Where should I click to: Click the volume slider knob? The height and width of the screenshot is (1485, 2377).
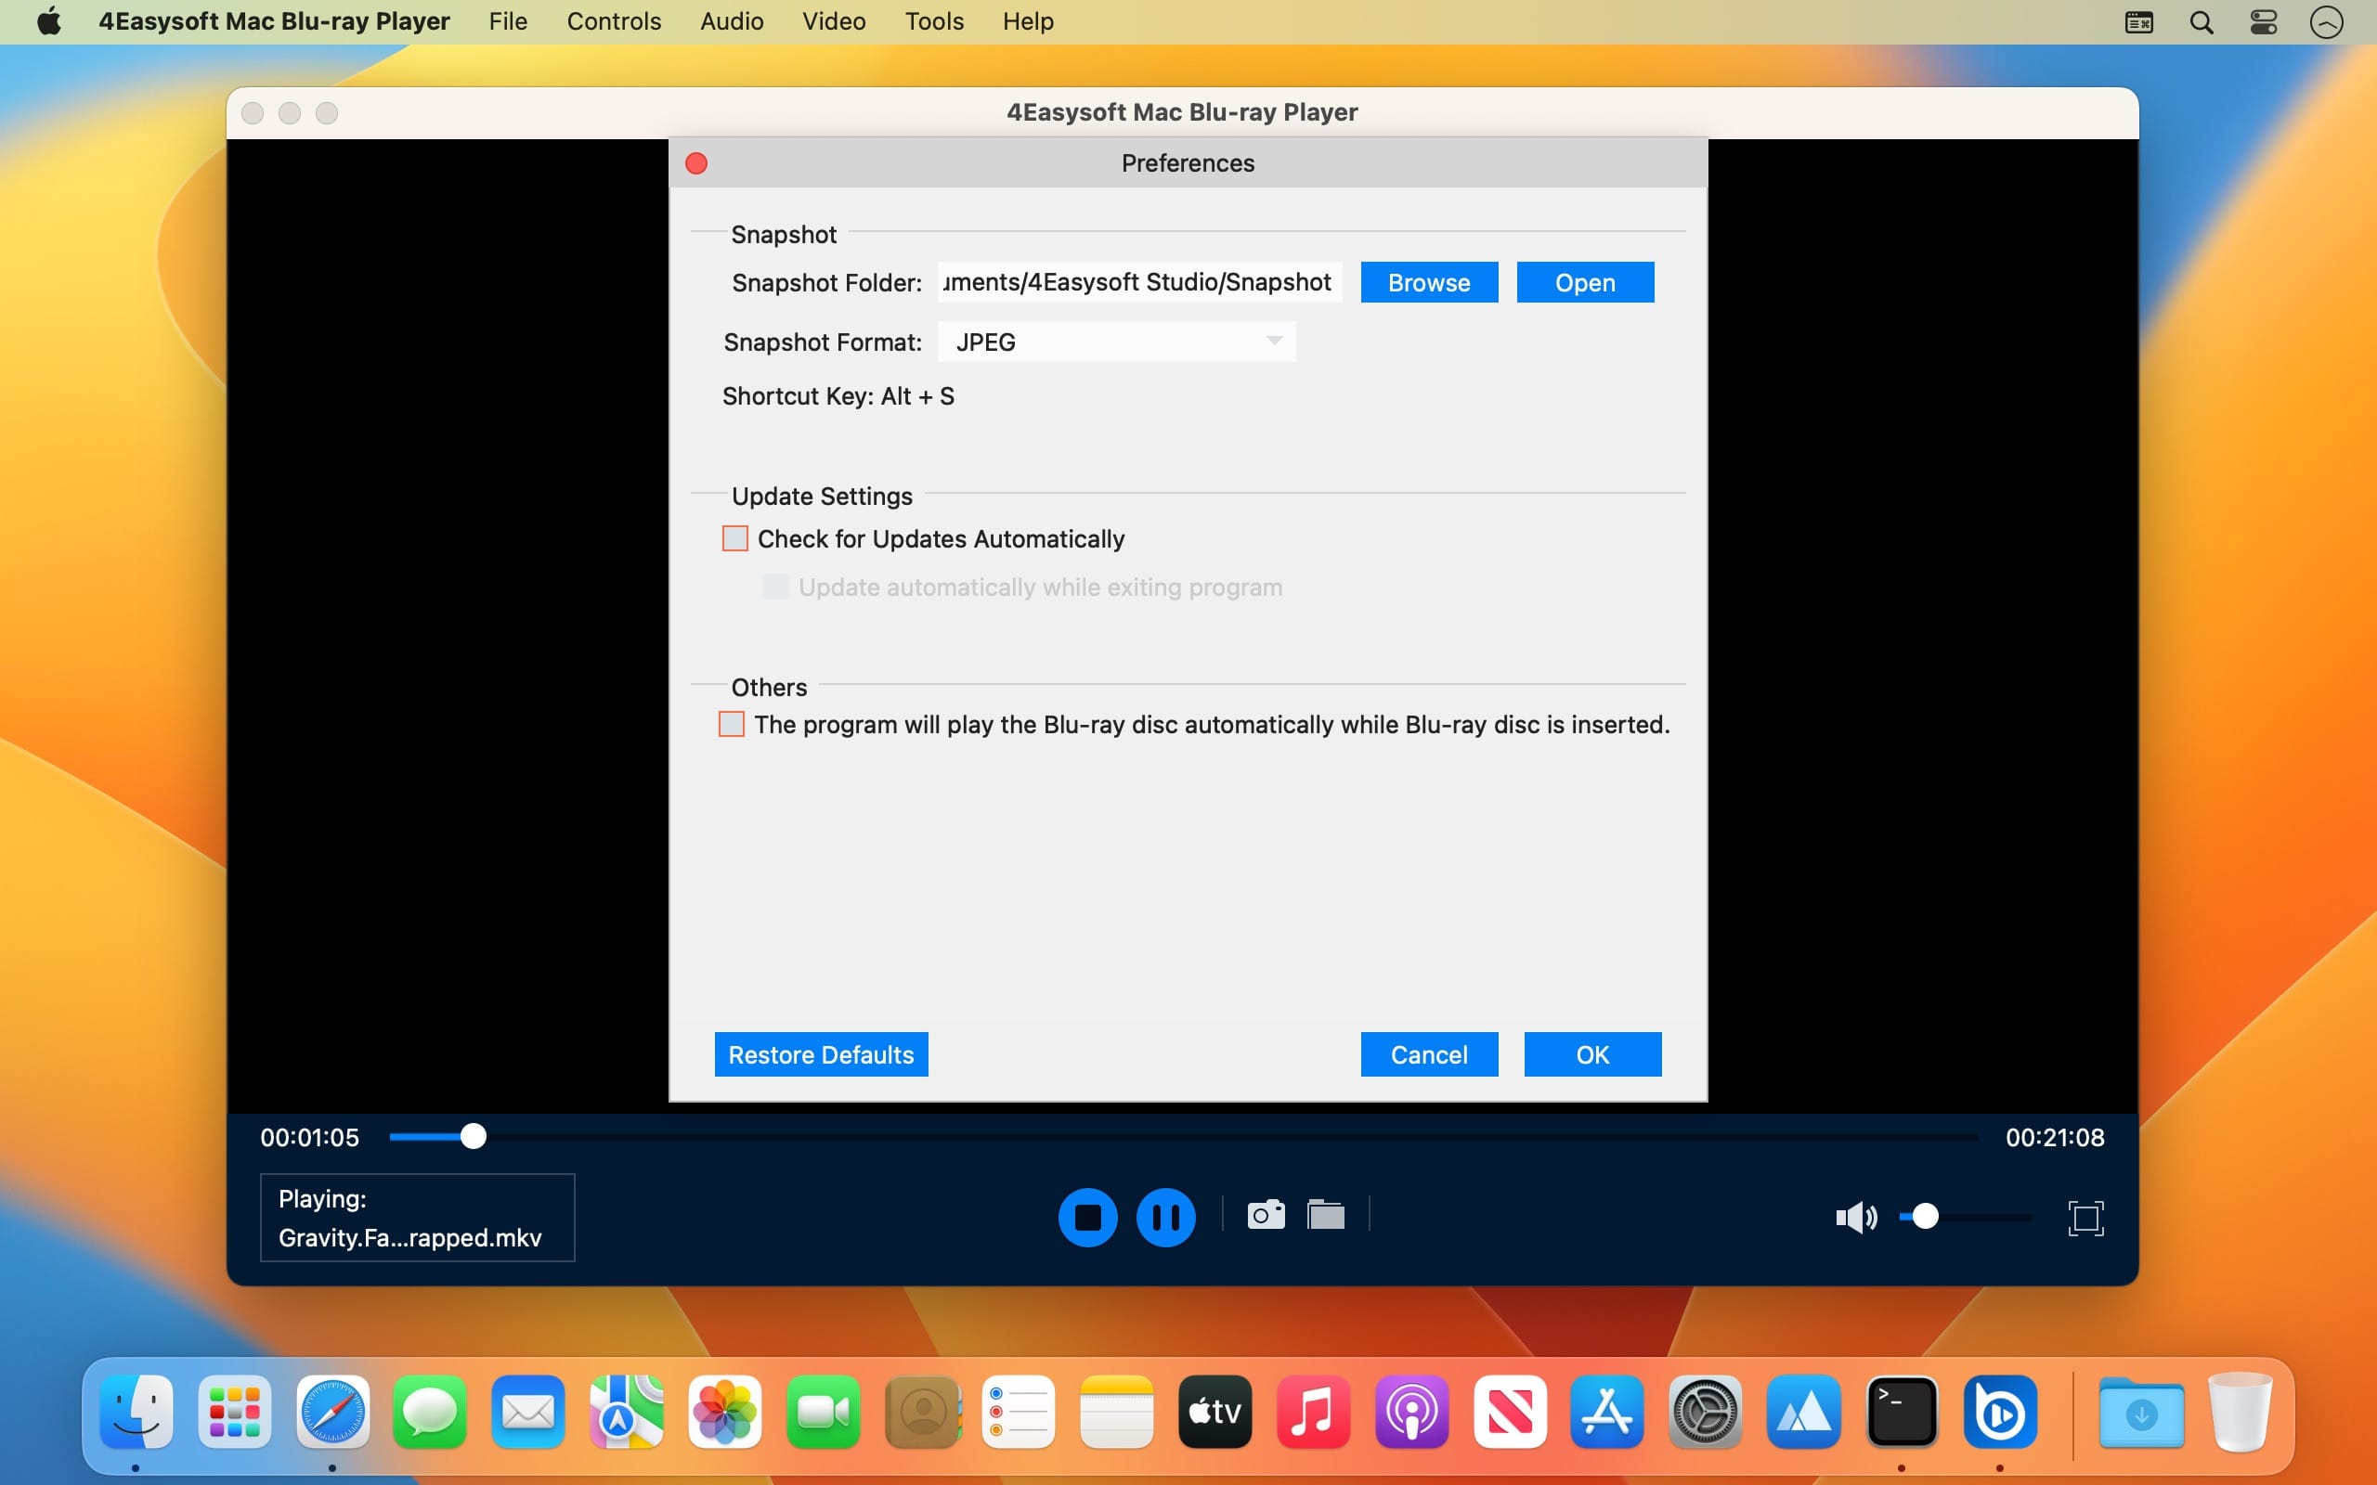1925,1217
